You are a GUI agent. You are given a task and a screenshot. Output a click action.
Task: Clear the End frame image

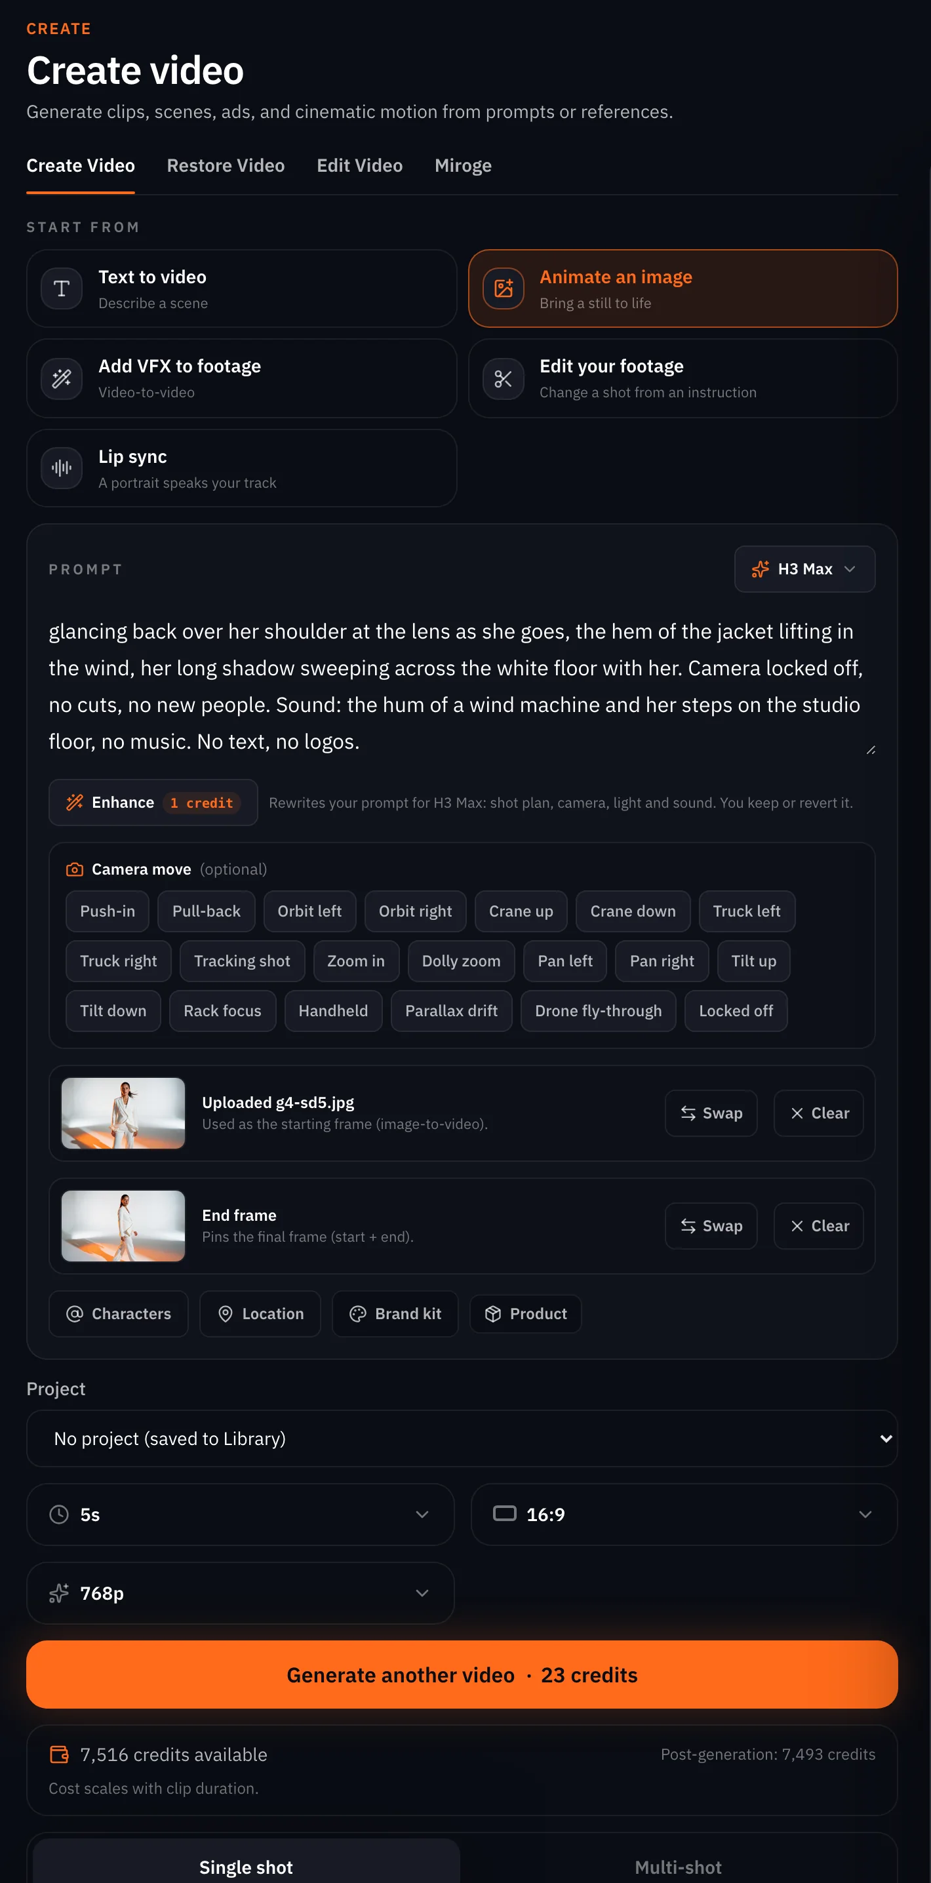pyautogui.click(x=818, y=1226)
